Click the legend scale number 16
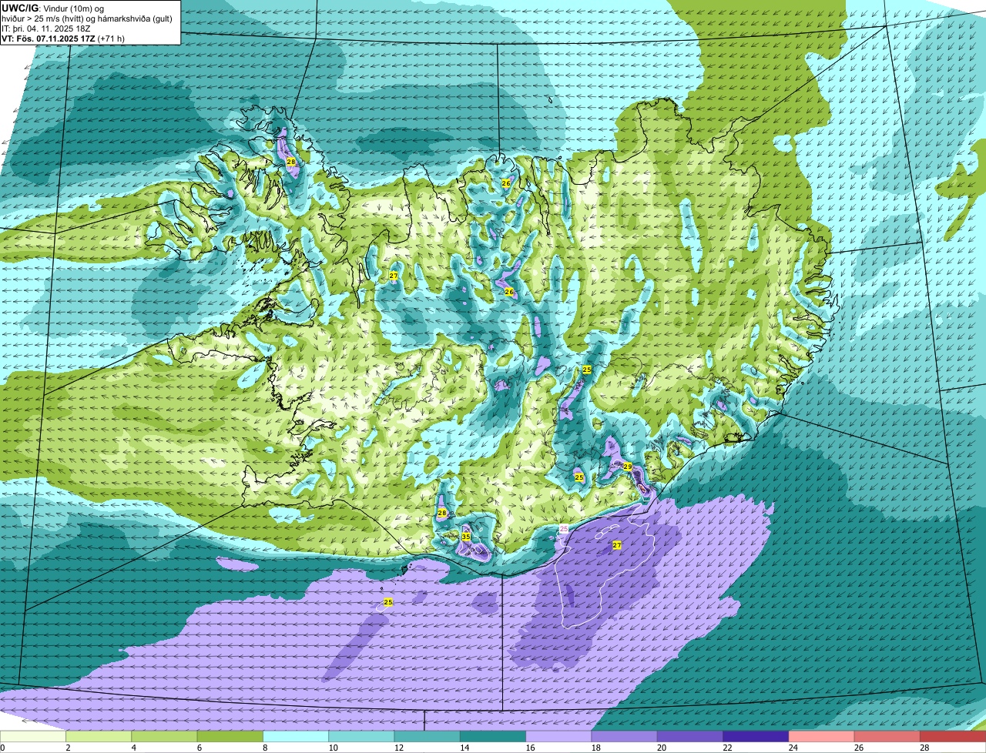Screen dimensions: 986x753 [528, 748]
